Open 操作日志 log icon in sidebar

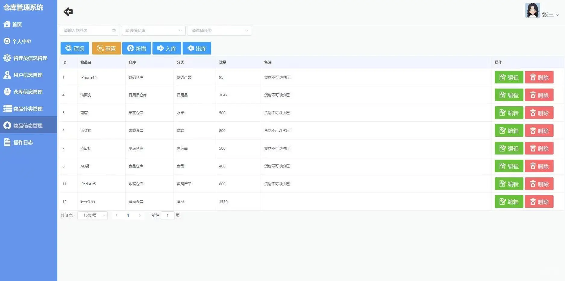pyautogui.click(x=7, y=142)
